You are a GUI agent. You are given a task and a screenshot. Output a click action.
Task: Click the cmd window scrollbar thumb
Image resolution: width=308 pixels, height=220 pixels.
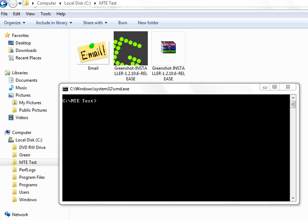pyautogui.click(x=293, y=104)
